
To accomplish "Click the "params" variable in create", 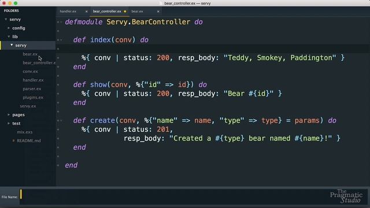I will (307, 121).
